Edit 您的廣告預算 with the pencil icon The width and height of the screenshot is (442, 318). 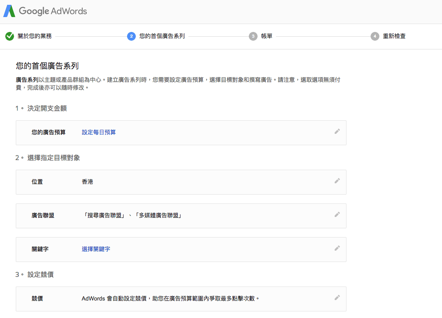(x=337, y=131)
